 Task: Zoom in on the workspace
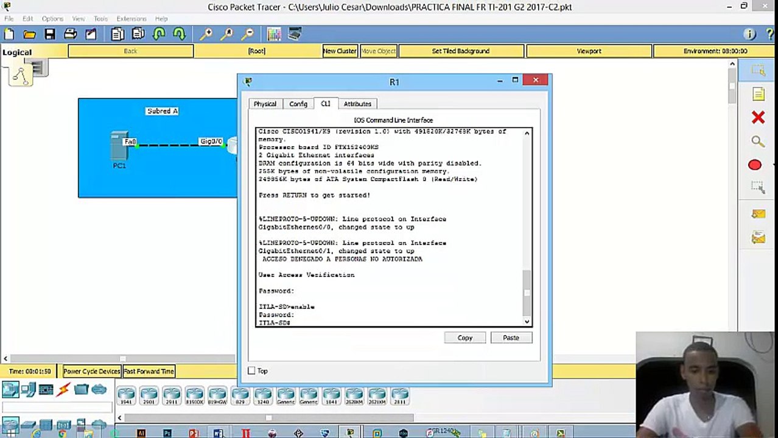coord(206,34)
